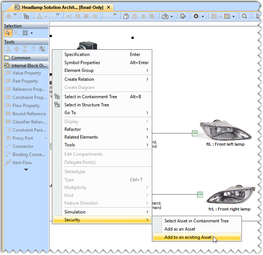Open Specification from the context menu
This screenshot has height=255, width=263.
[77, 54]
